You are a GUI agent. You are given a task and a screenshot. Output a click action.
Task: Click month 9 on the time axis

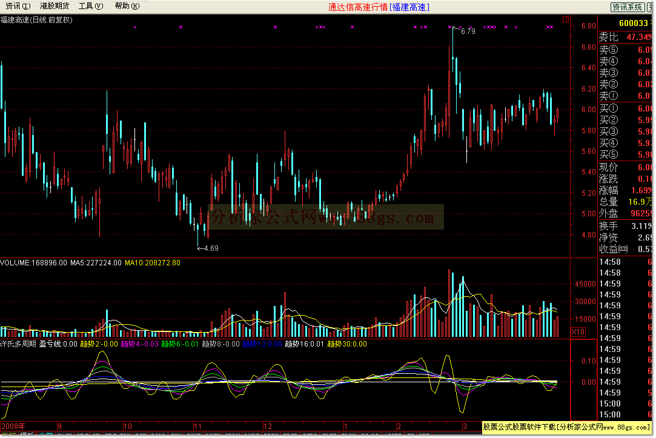[60, 426]
